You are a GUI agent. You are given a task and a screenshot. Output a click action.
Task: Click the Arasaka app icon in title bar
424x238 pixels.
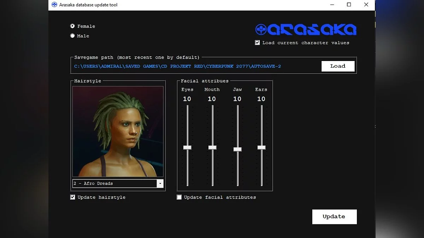[x=54, y=5]
